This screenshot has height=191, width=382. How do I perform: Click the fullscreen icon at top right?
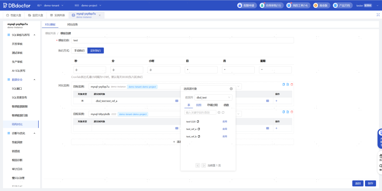(x=378, y=15)
